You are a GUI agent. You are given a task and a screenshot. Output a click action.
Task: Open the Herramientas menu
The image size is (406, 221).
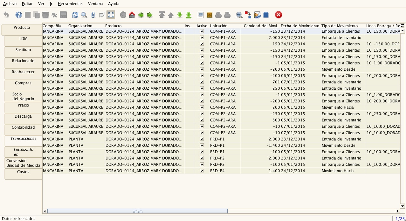coord(70,4)
